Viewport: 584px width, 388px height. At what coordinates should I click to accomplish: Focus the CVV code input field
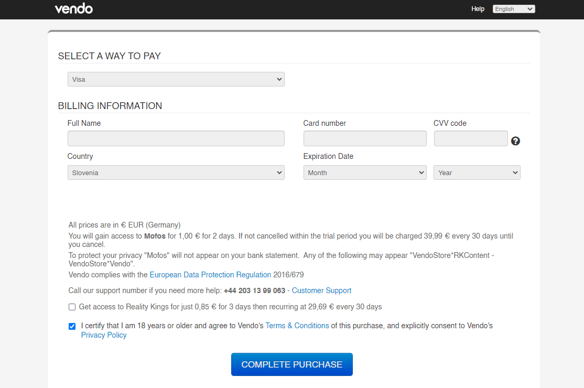coord(471,138)
